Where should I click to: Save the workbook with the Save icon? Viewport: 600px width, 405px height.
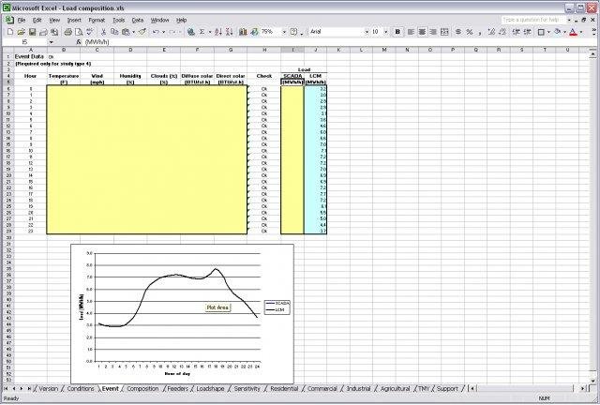coord(33,32)
